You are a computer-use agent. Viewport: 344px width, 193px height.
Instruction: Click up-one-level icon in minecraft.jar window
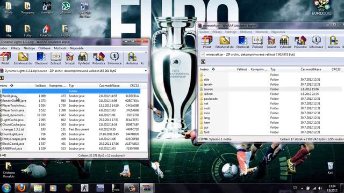[x=203, y=62]
